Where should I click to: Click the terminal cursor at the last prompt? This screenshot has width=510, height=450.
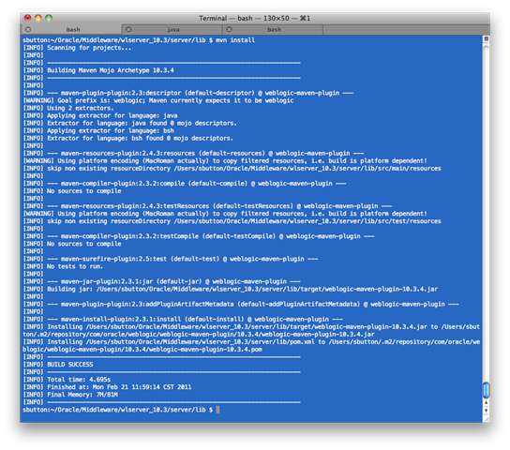coord(217,410)
